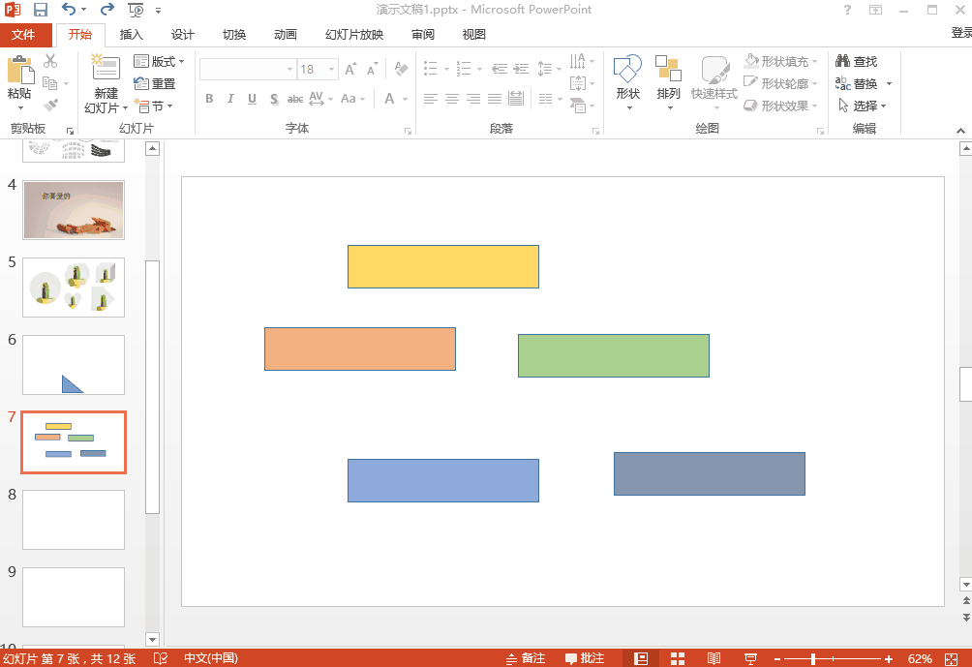Click the Save icon in quick access toolbar

click(x=41, y=10)
